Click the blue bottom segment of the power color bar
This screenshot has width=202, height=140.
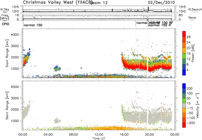[x=184, y=73]
